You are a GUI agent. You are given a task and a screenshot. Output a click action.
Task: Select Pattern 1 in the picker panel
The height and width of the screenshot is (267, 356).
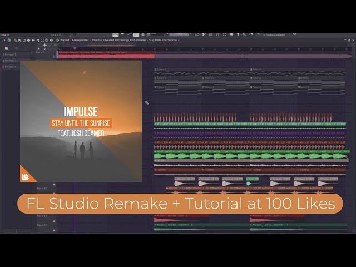coord(16,55)
